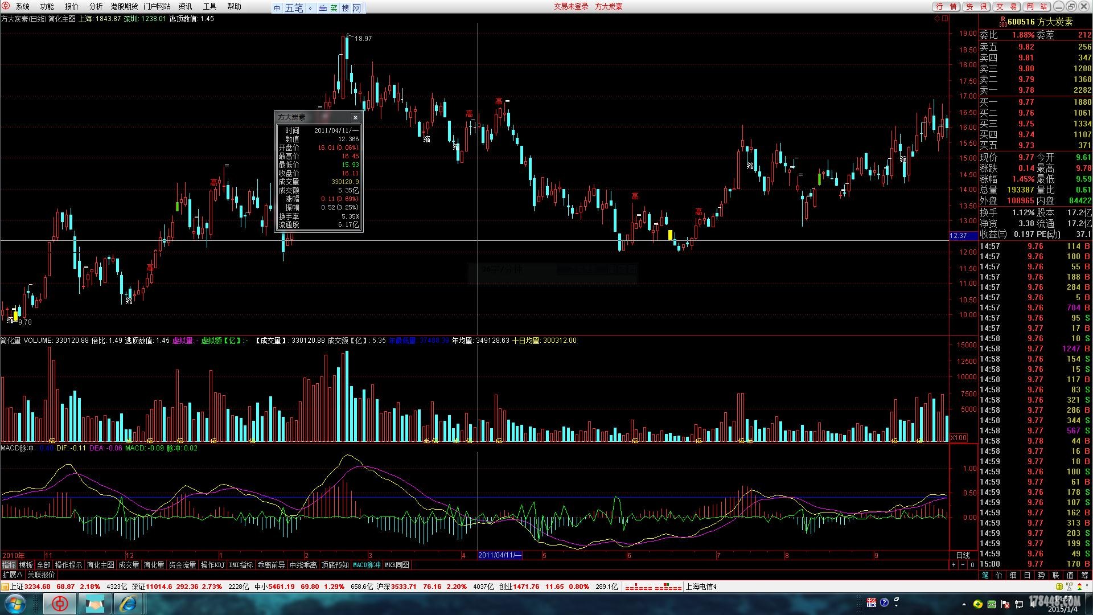Image resolution: width=1093 pixels, height=615 pixels.
Task: Open the 报价 menu
Action: (72, 6)
